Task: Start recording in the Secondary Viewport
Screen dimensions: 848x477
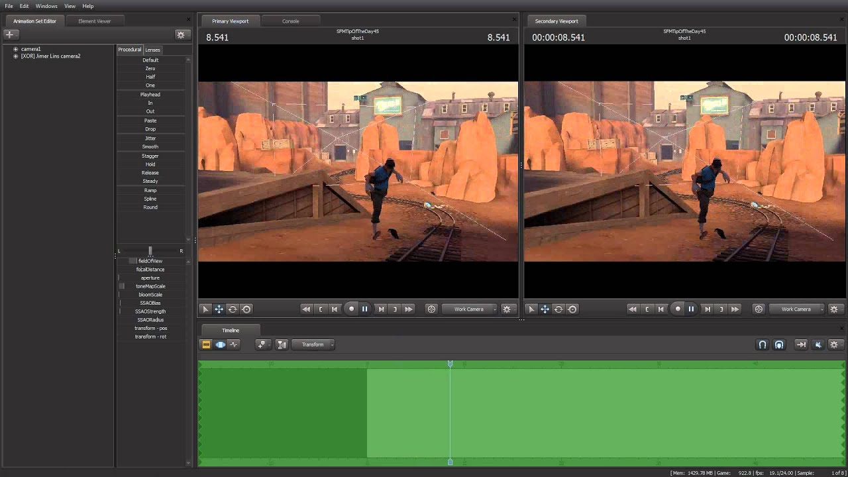Action: point(678,309)
